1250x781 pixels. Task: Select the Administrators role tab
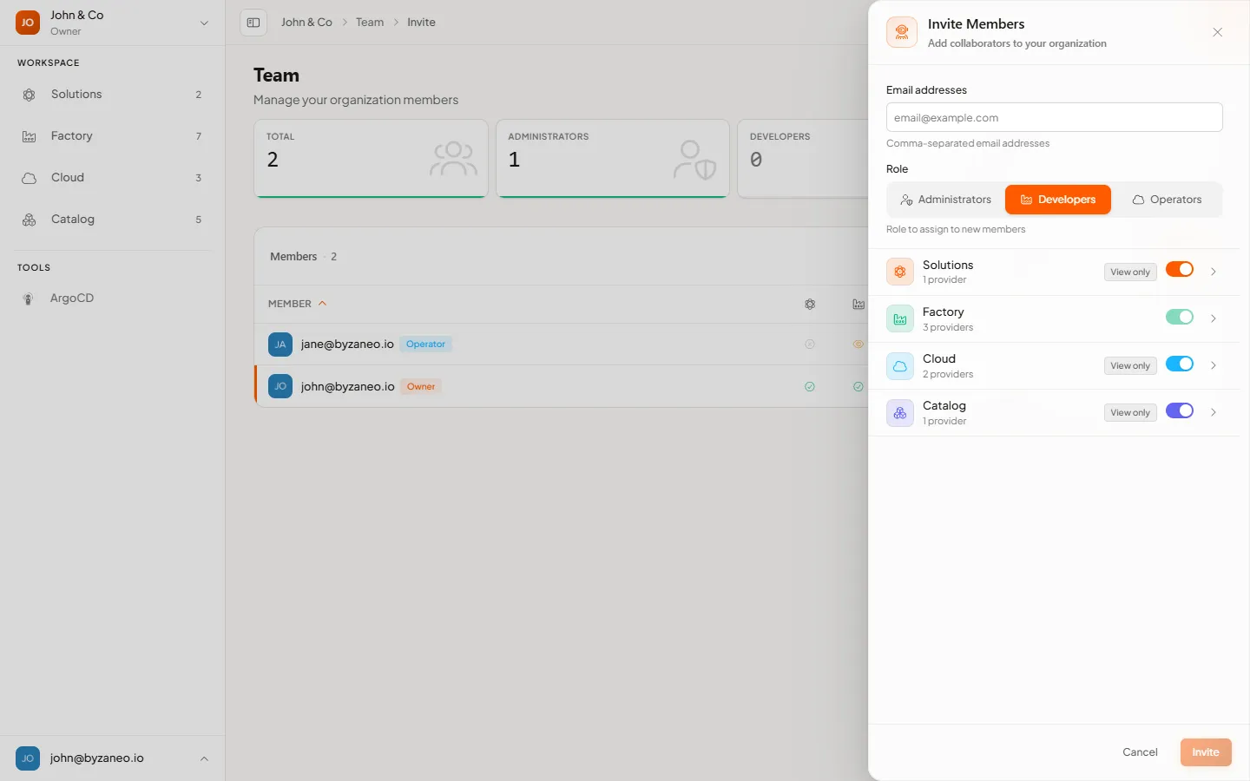(945, 200)
